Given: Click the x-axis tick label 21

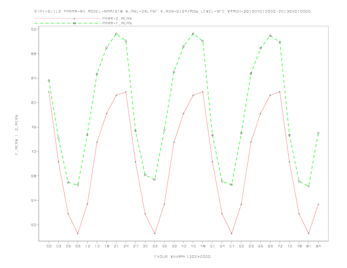Looking at the screenshot, I should click(116, 246).
